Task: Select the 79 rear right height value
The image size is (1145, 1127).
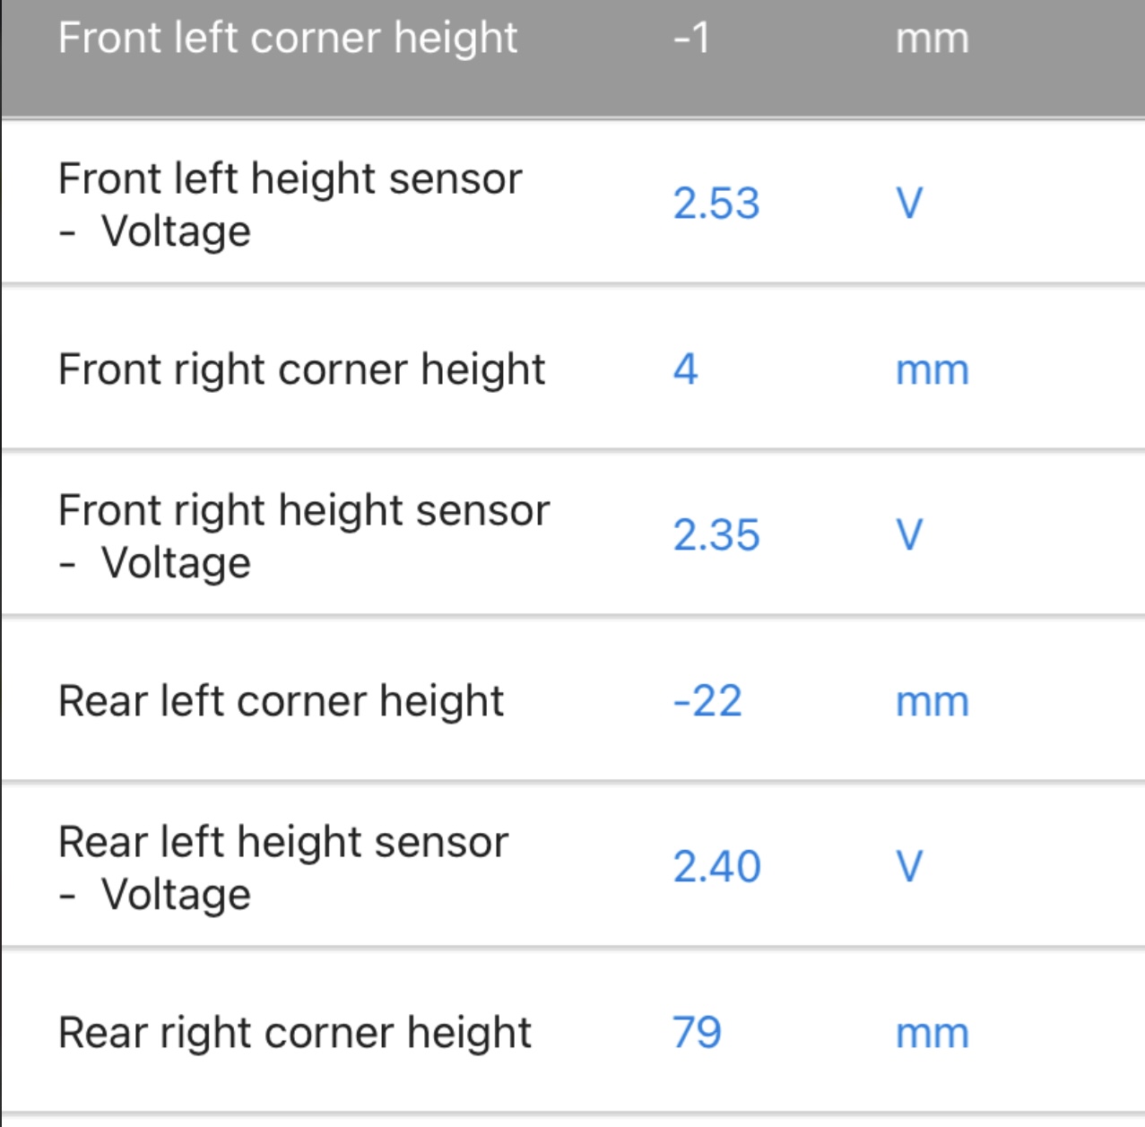Action: tap(697, 1033)
